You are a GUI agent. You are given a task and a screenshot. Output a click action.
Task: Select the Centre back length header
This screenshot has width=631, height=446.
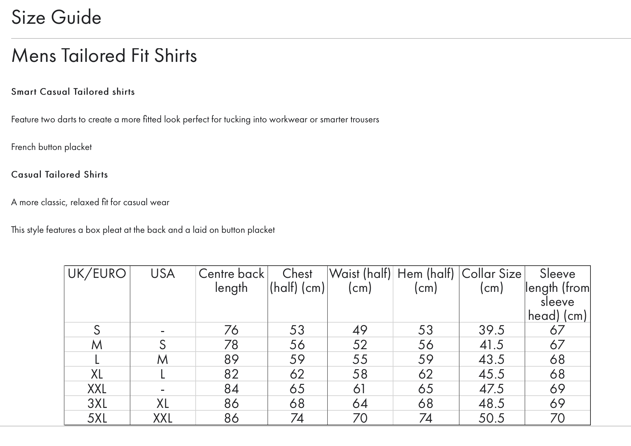pyautogui.click(x=231, y=281)
